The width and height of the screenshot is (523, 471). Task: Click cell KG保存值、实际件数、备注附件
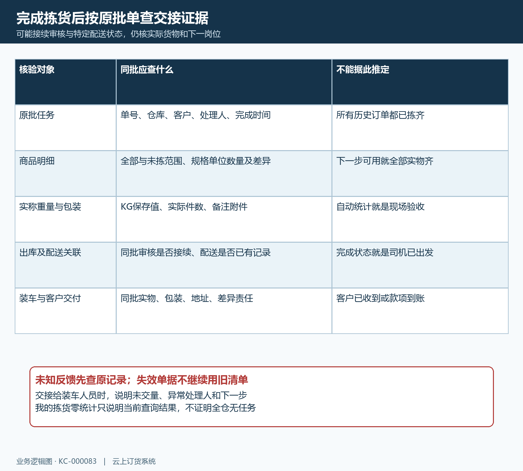tap(224, 219)
